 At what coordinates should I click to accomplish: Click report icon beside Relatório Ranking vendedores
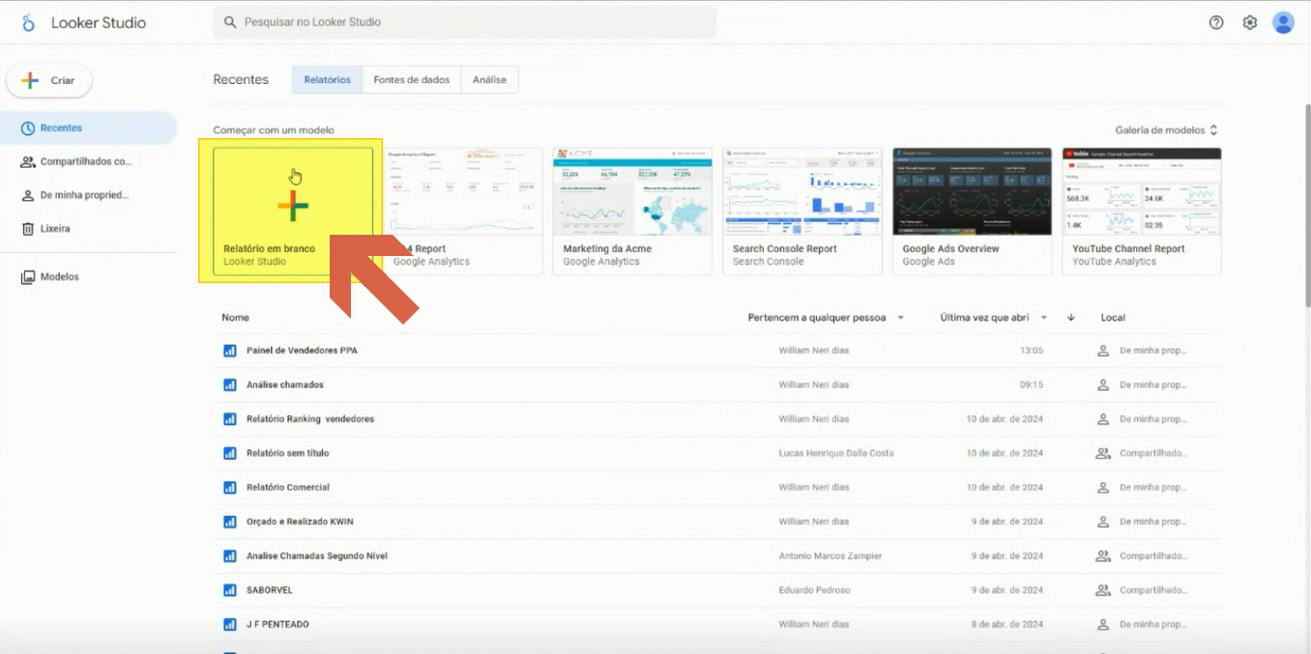pos(230,419)
